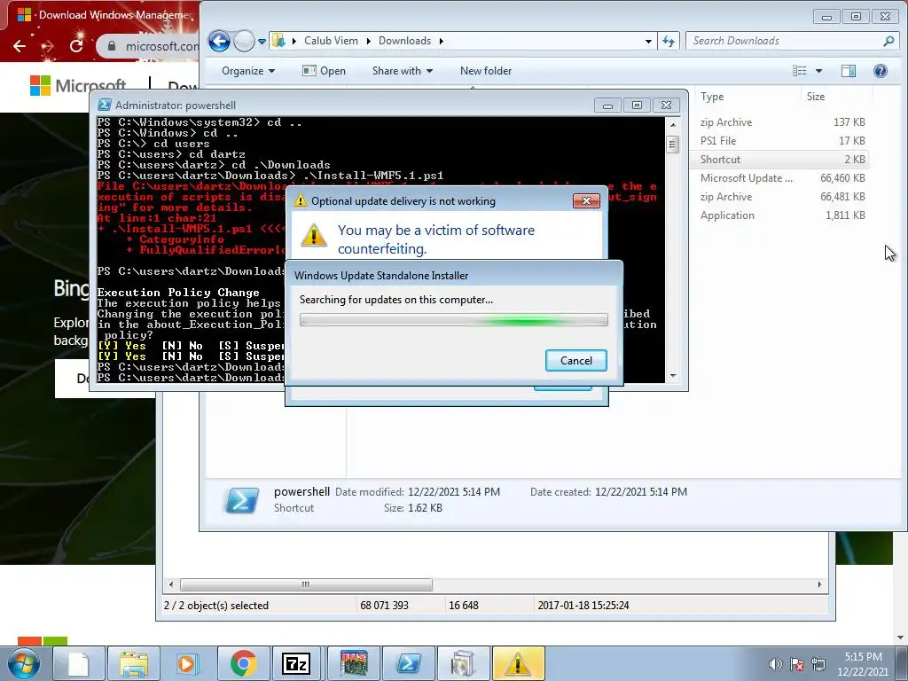Open recent pages dropdown beside nav arrows
Image resolution: width=908 pixels, height=681 pixels.
click(x=262, y=41)
